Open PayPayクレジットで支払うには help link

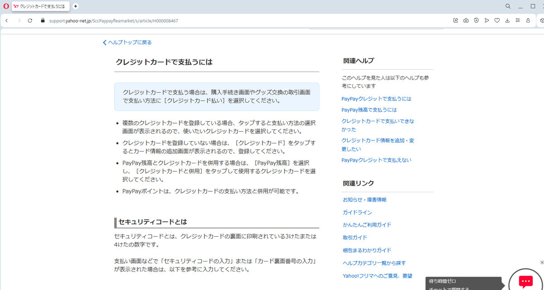tap(376, 99)
